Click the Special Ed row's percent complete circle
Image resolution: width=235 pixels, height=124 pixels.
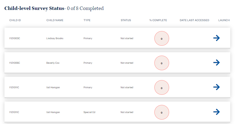point(161,113)
